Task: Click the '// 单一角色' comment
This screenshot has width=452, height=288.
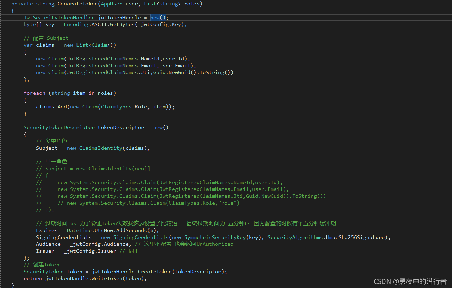Action: coord(51,162)
